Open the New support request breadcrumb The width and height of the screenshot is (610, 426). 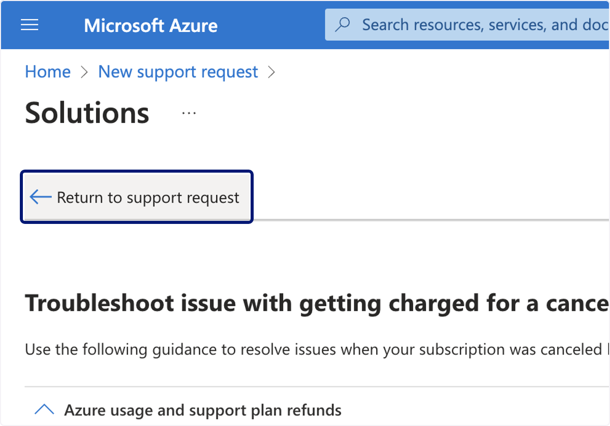pyautogui.click(x=178, y=72)
